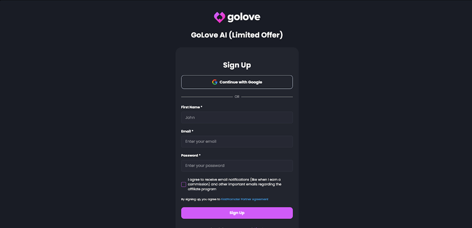Select the 'Enter your password' field

[237, 165]
